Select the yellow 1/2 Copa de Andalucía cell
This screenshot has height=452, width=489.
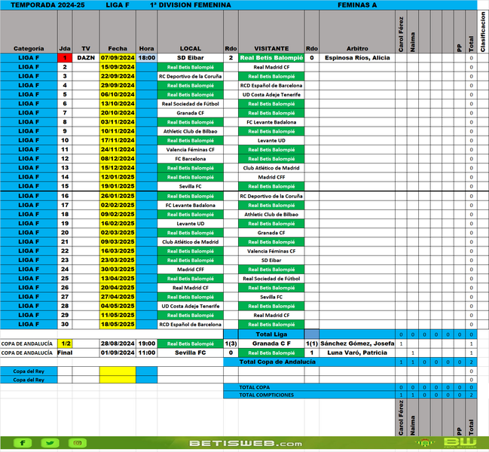(65, 344)
